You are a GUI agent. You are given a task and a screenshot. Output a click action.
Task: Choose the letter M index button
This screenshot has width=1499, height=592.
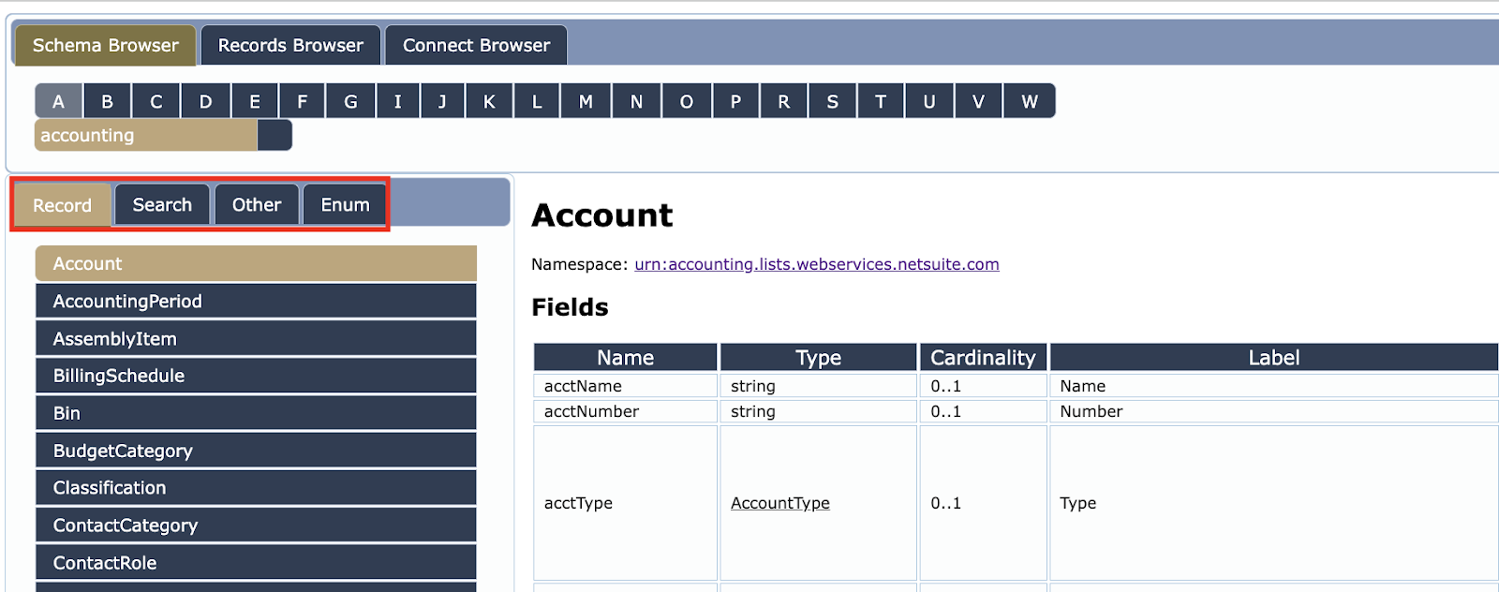coord(586,101)
